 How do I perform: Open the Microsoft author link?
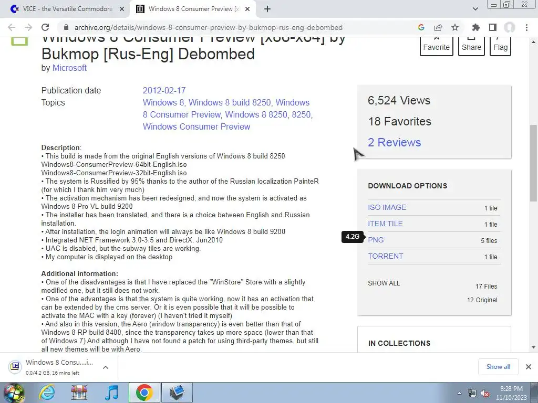(x=69, y=68)
